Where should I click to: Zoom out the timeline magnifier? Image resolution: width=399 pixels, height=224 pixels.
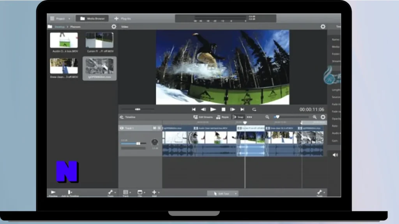click(267, 117)
